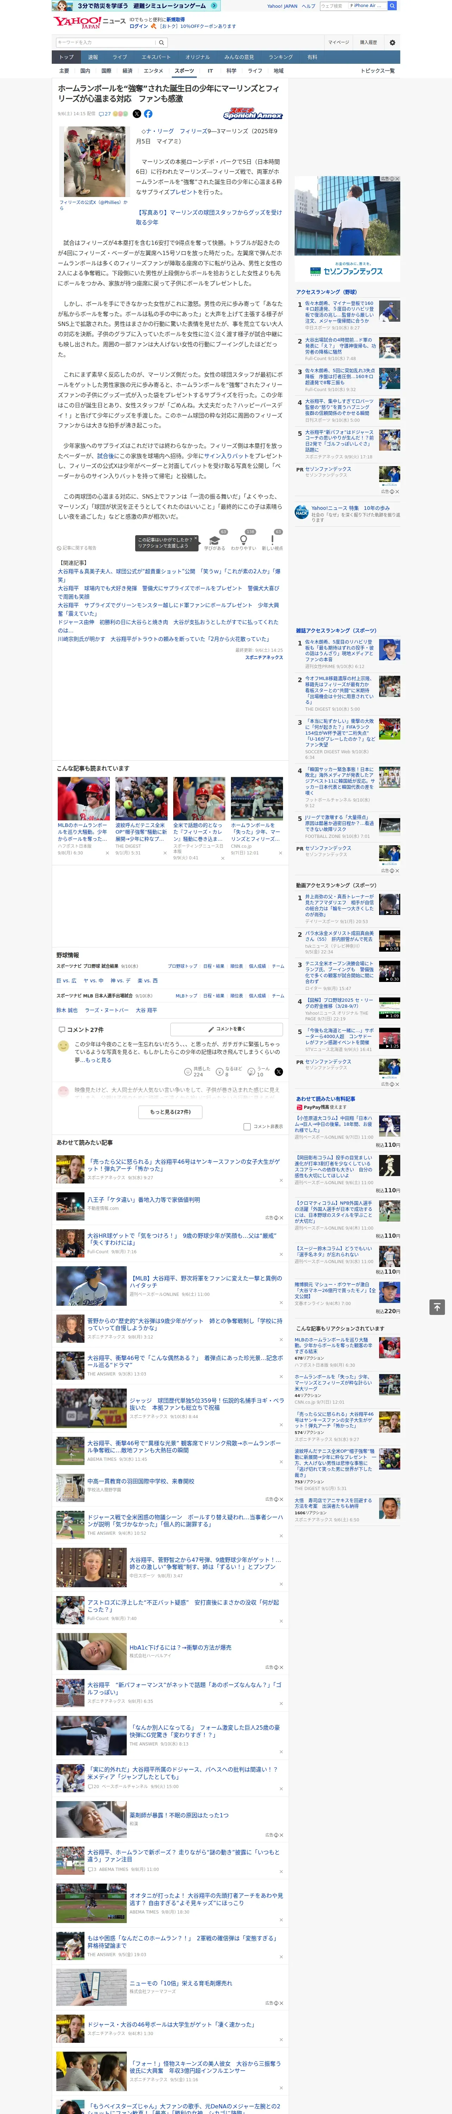Open the 菅野からの"歴史的"大谷弾 article
This screenshot has height=2114, width=452.
pos(184,1324)
